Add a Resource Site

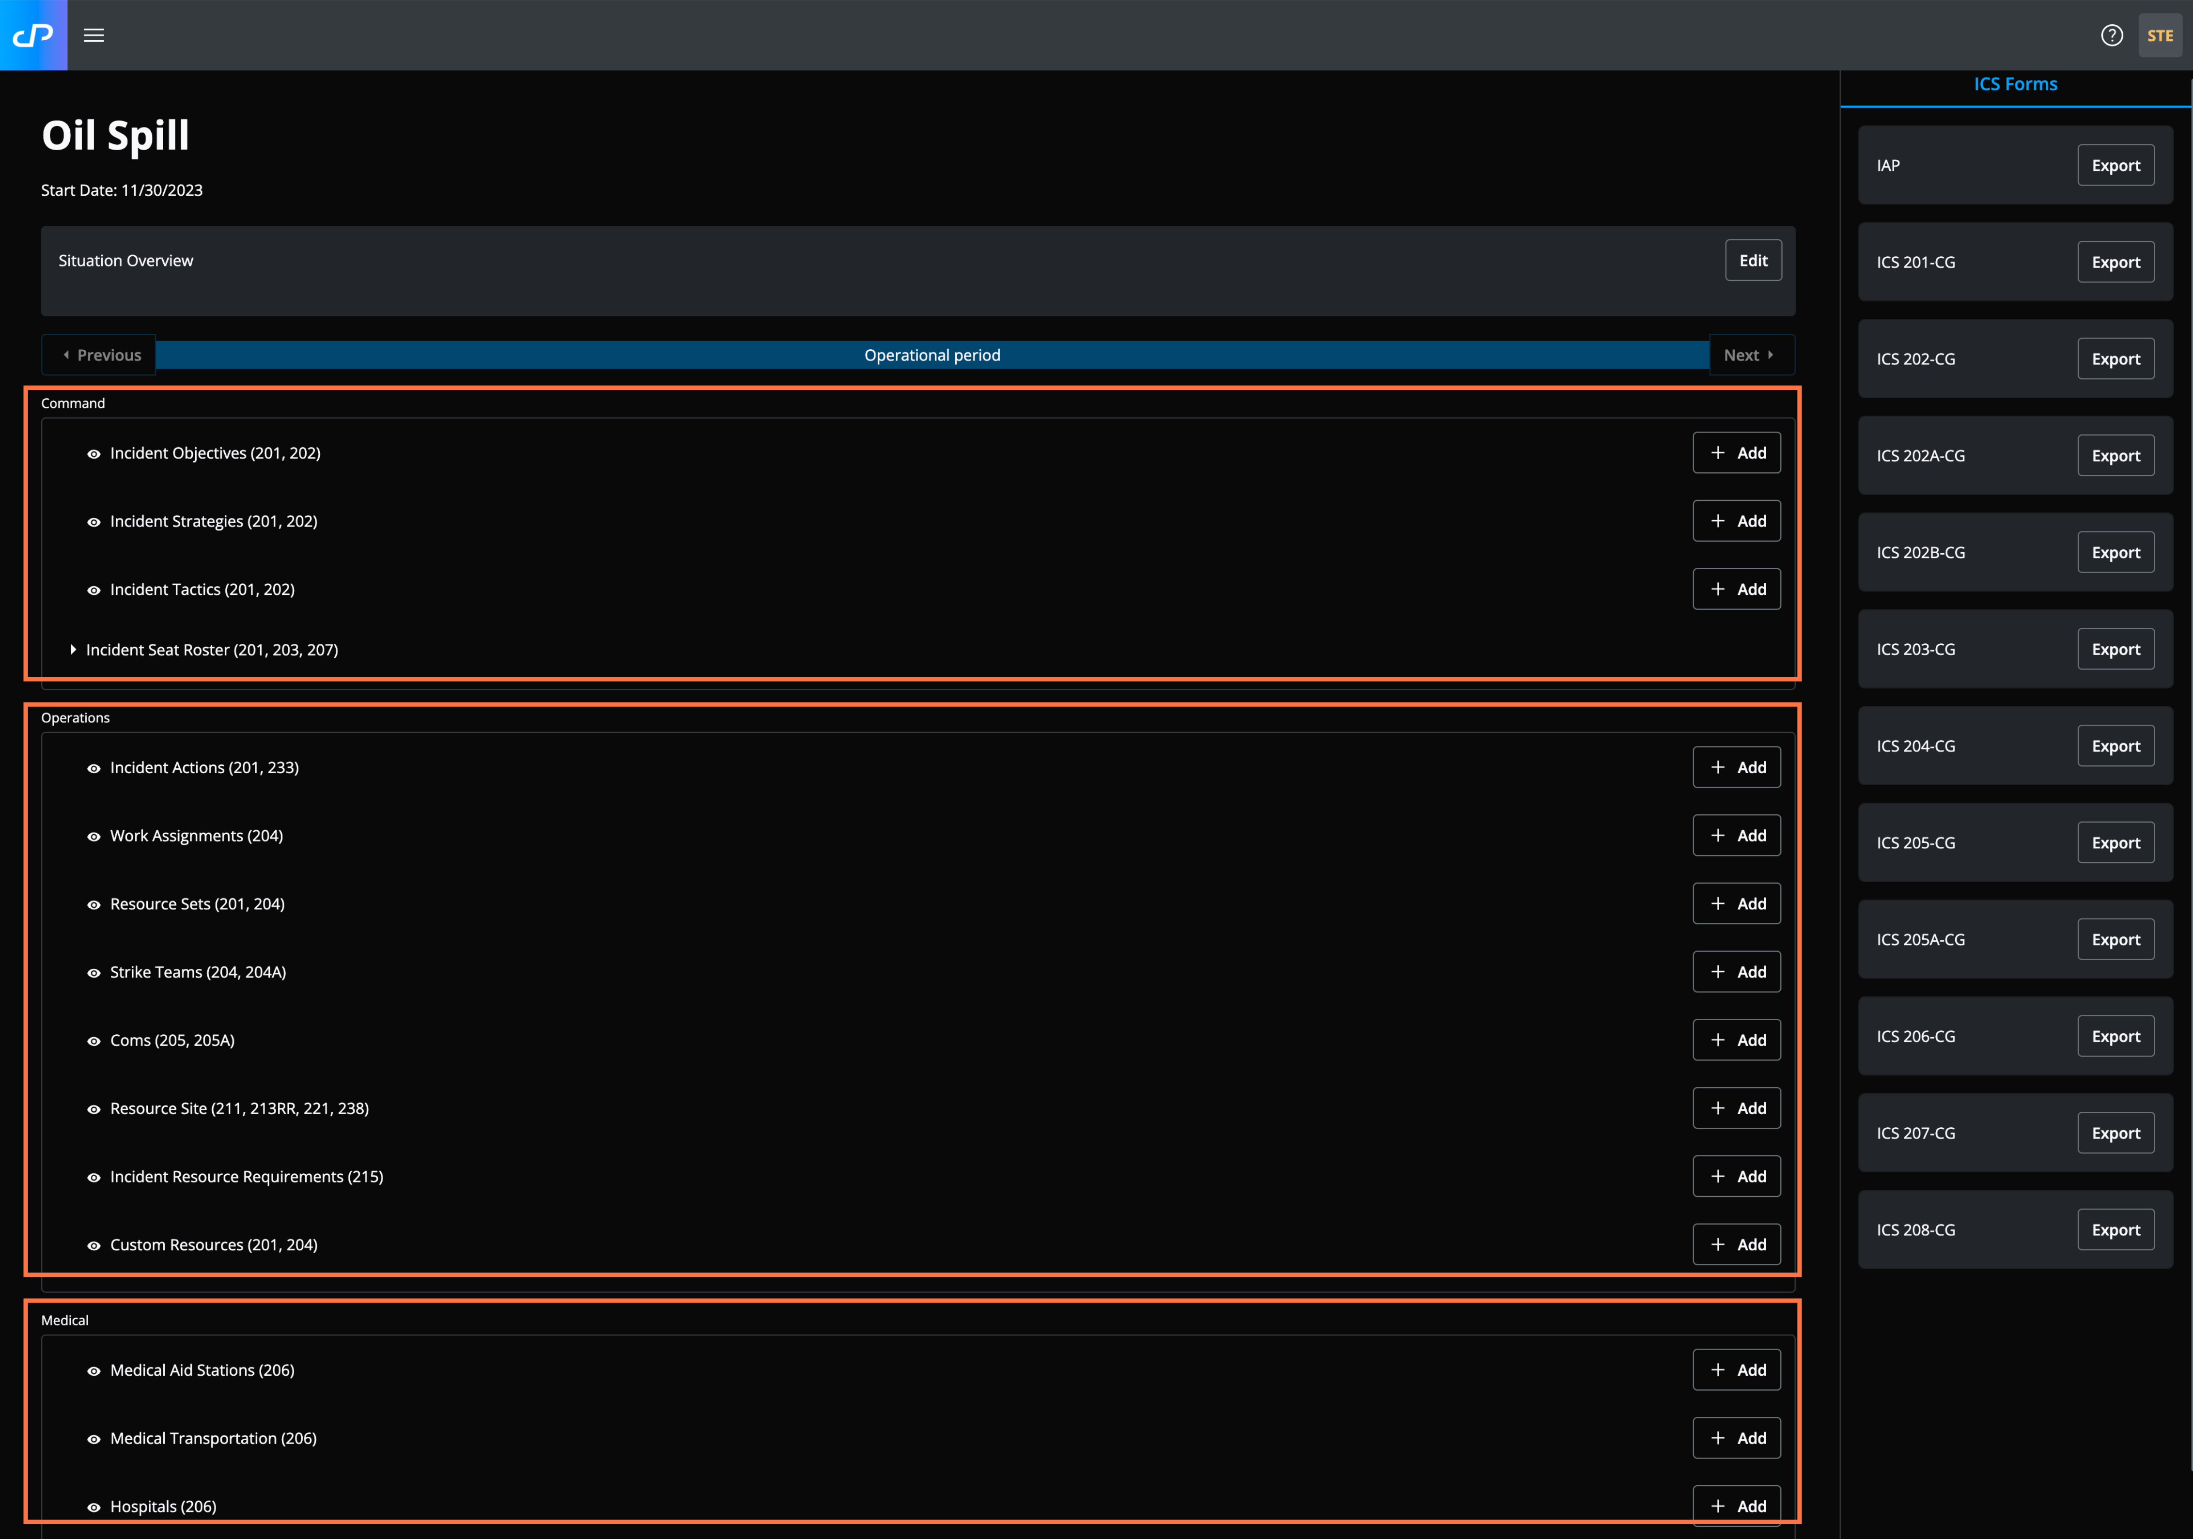click(1737, 1108)
